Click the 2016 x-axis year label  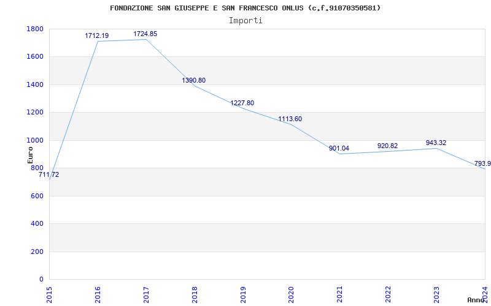[98, 295]
